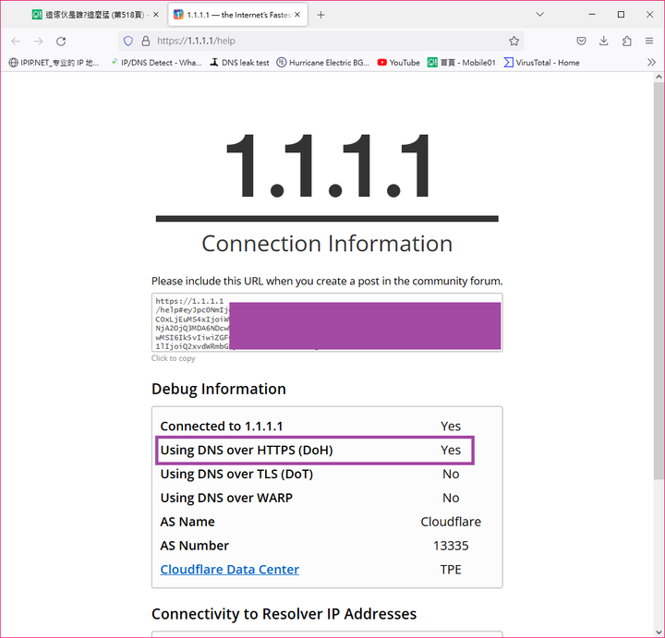Open the Extensions puzzle icon
The width and height of the screenshot is (665, 638).
(626, 42)
